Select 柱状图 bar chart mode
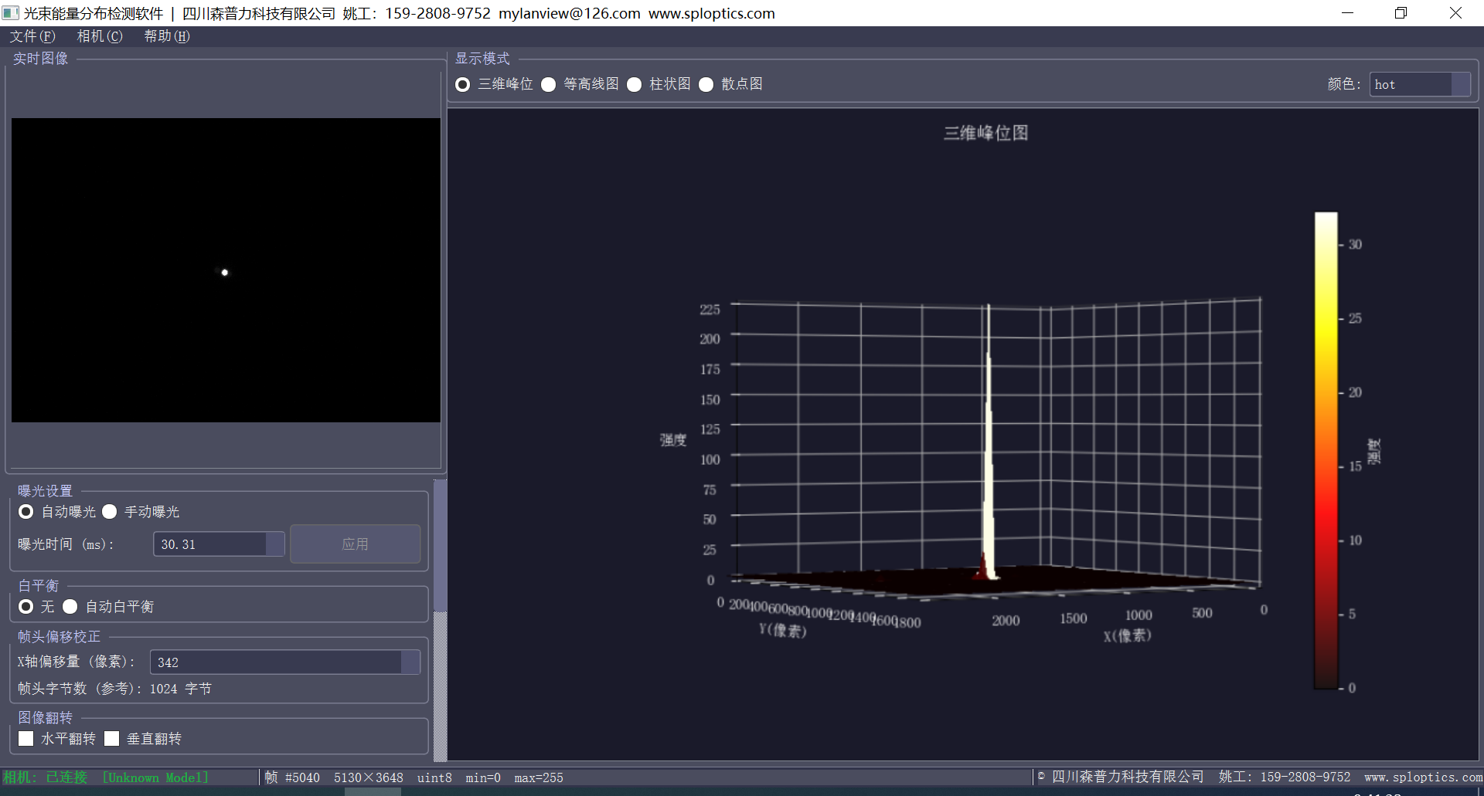 635,84
